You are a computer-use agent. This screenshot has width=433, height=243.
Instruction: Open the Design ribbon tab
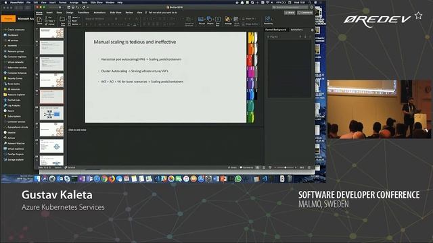click(x=69, y=13)
